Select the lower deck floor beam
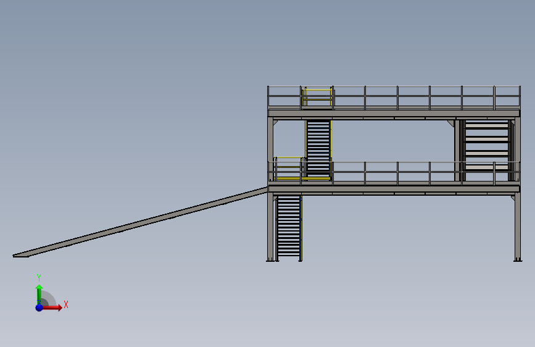 point(394,189)
